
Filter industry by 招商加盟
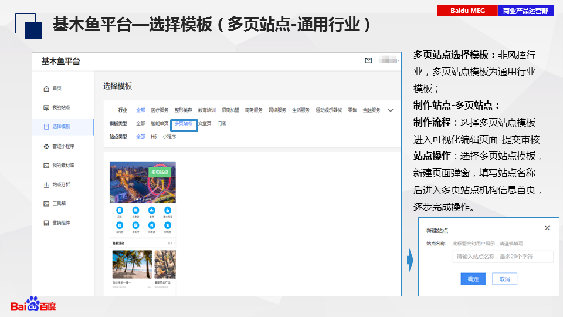pyautogui.click(x=230, y=110)
